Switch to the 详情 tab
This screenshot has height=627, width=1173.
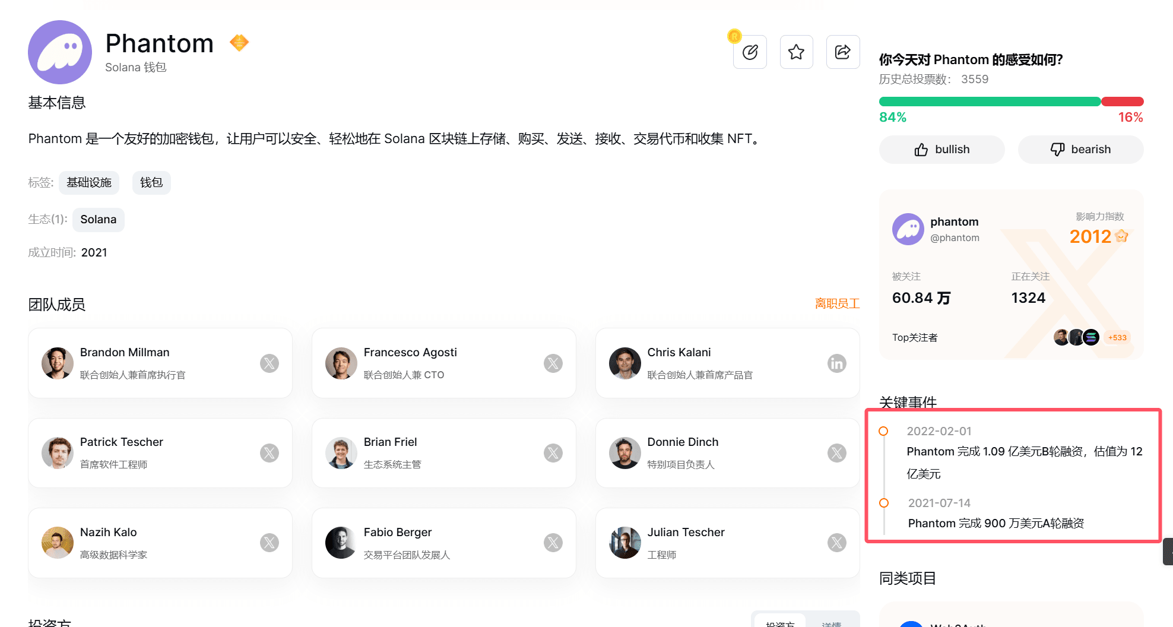coord(832,623)
